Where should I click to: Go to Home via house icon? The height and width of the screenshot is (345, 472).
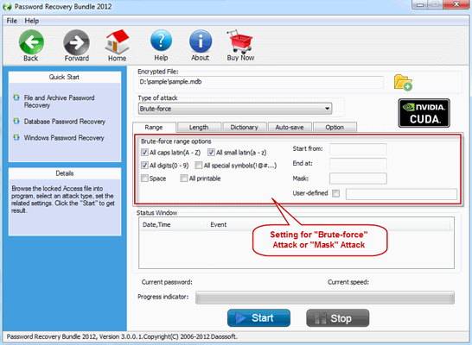[117, 41]
